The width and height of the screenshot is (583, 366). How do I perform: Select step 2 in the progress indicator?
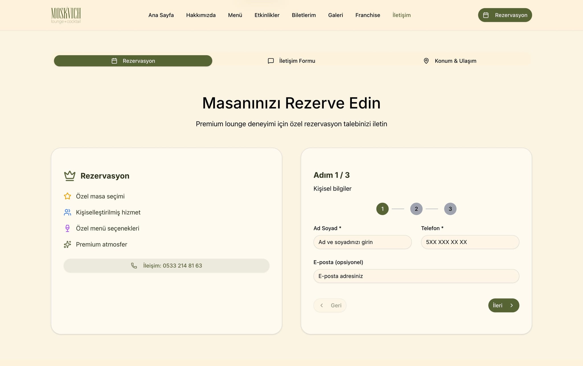click(x=416, y=209)
